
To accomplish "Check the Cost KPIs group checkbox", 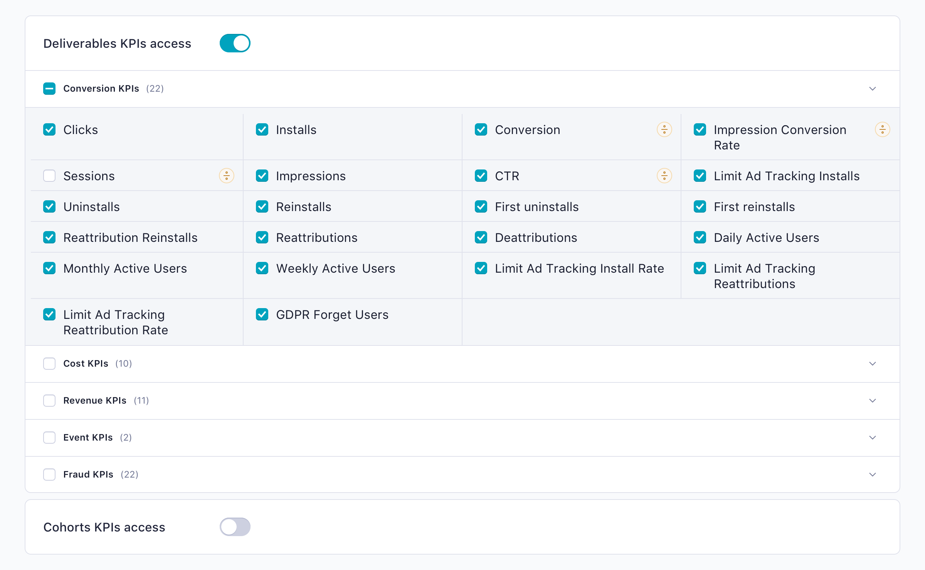I will click(x=49, y=364).
